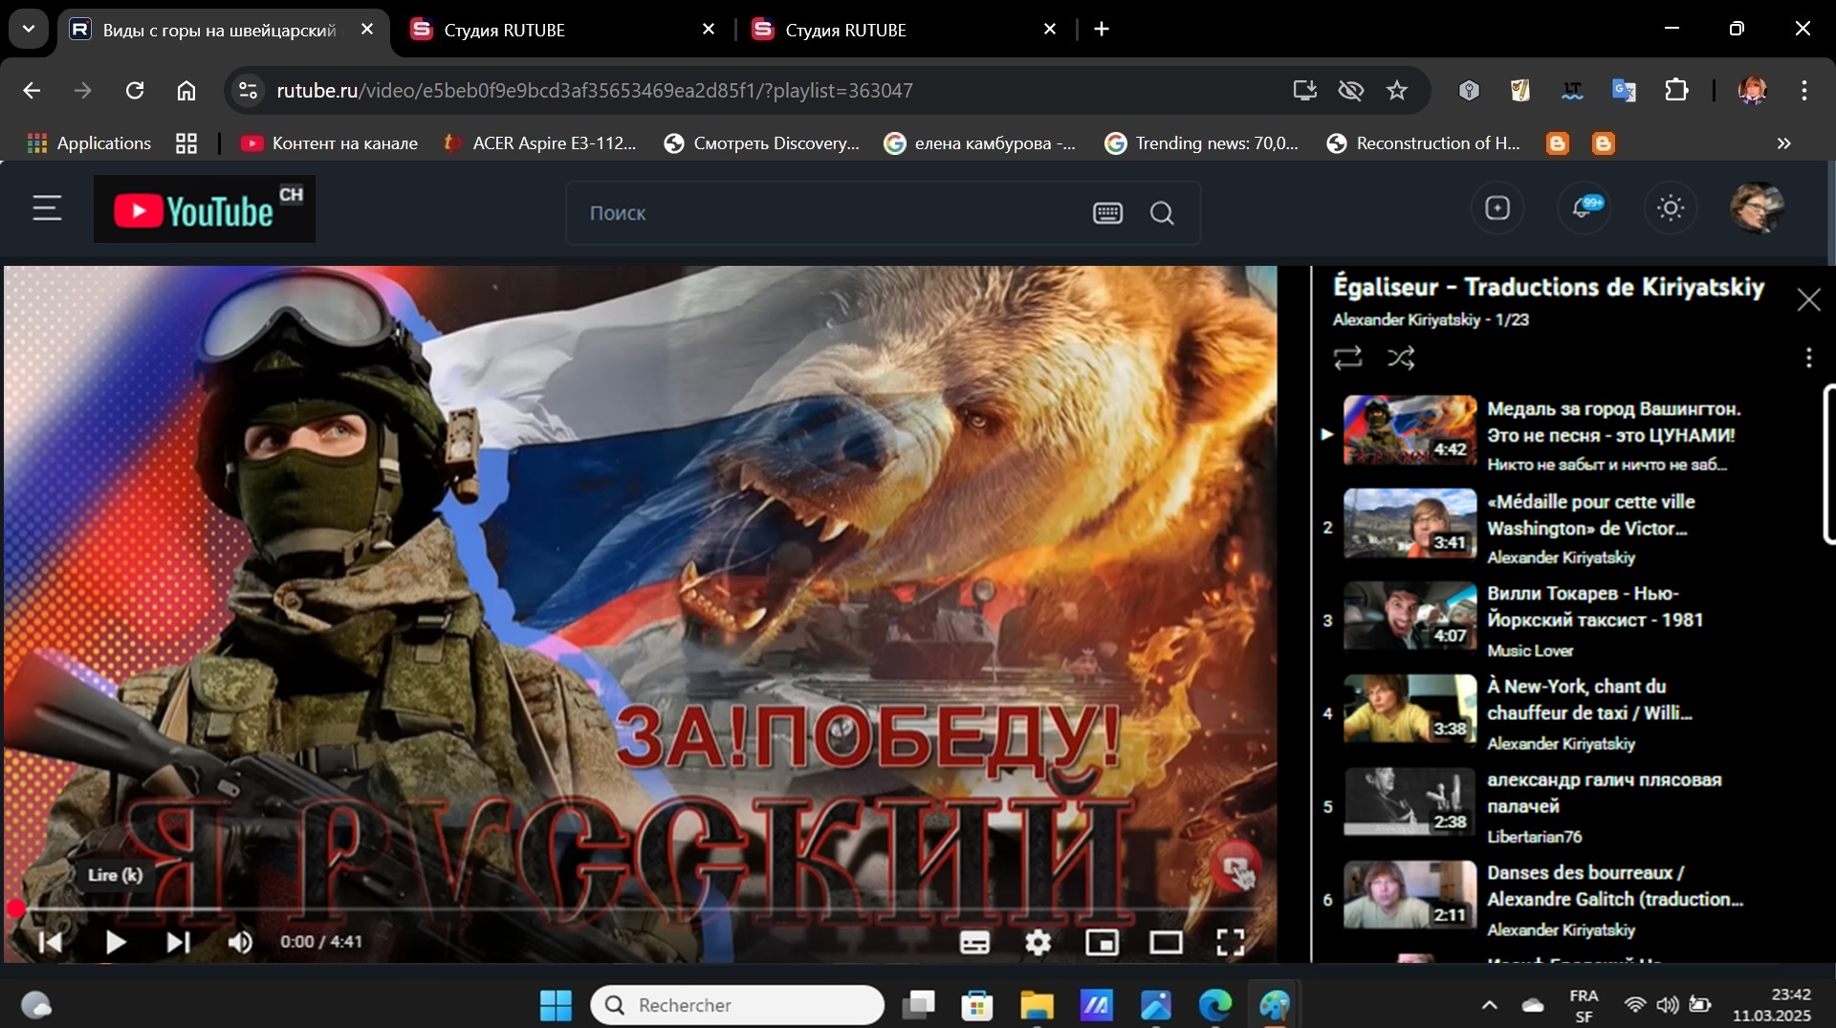This screenshot has width=1836, height=1028.
Task: Go back in browser history
Action: click(32, 91)
